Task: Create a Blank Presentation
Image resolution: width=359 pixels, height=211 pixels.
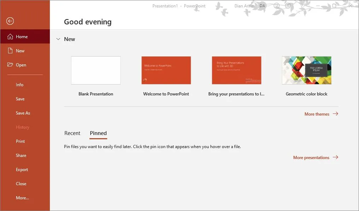Action: (x=96, y=70)
